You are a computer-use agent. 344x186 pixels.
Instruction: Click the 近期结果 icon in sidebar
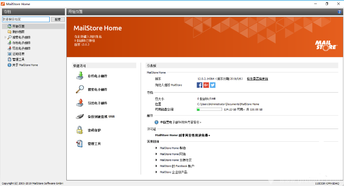point(9,54)
